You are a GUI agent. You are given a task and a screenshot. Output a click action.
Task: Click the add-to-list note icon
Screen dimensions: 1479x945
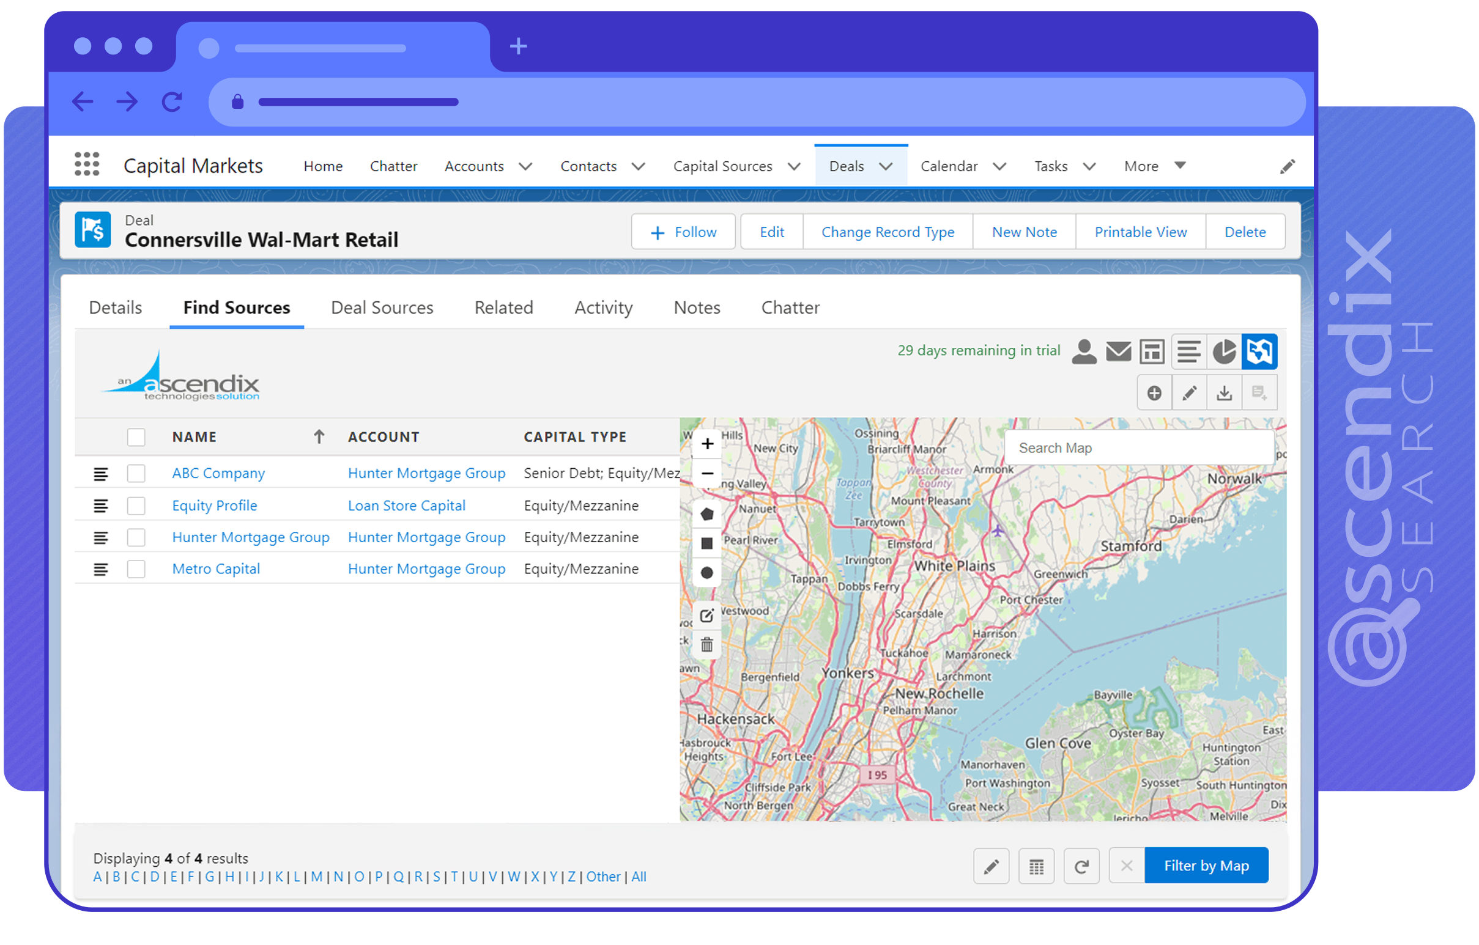(1260, 392)
